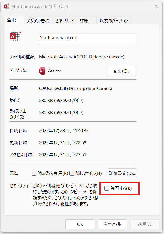164x234 pixels.
Task: Click the Access program name text
Action: click(55, 70)
